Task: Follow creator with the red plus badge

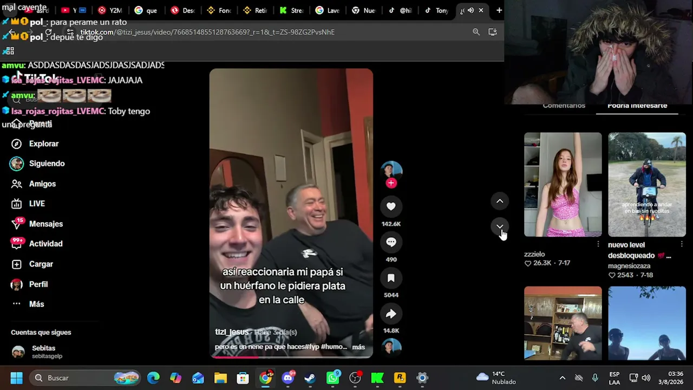Action: click(x=391, y=183)
